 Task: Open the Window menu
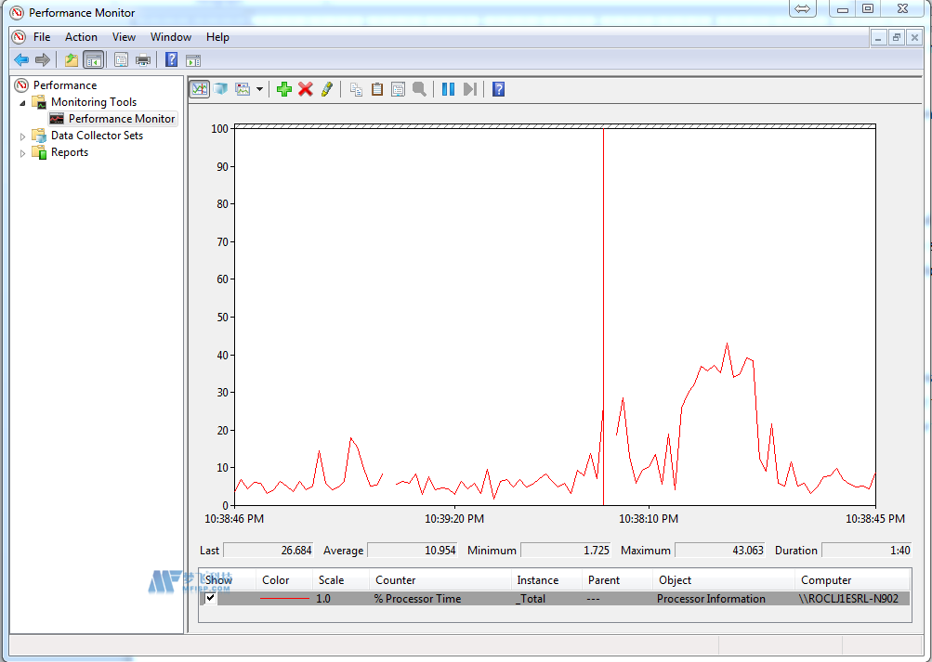171,37
